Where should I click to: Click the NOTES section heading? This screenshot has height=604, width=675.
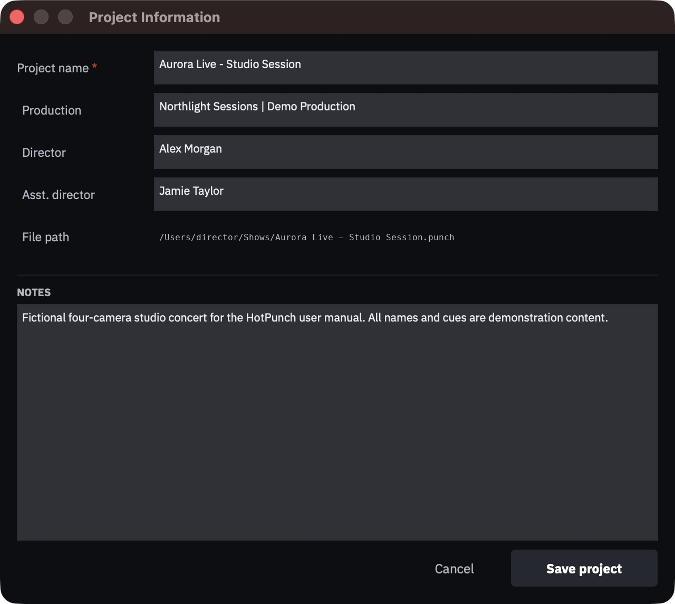point(34,292)
